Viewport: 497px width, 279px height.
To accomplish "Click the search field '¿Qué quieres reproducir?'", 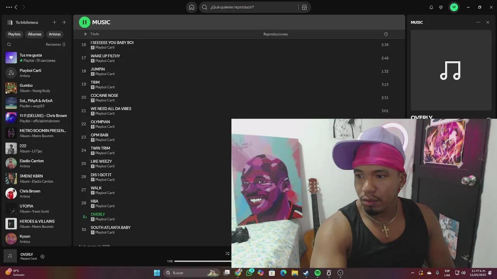I will click(x=250, y=7).
